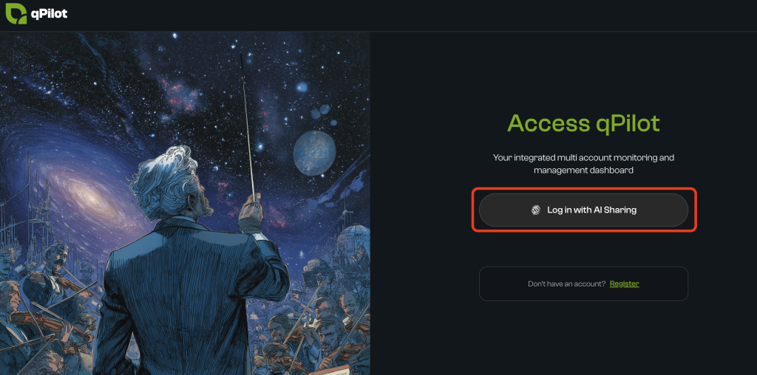Open the Register link
Image resolution: width=757 pixels, height=375 pixels.
[624, 284]
